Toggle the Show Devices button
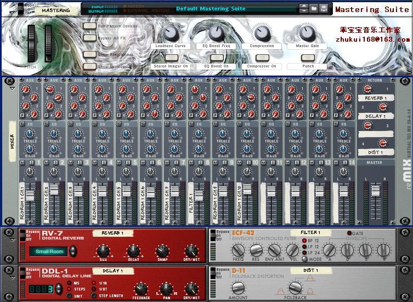 pyautogui.click(x=89, y=66)
